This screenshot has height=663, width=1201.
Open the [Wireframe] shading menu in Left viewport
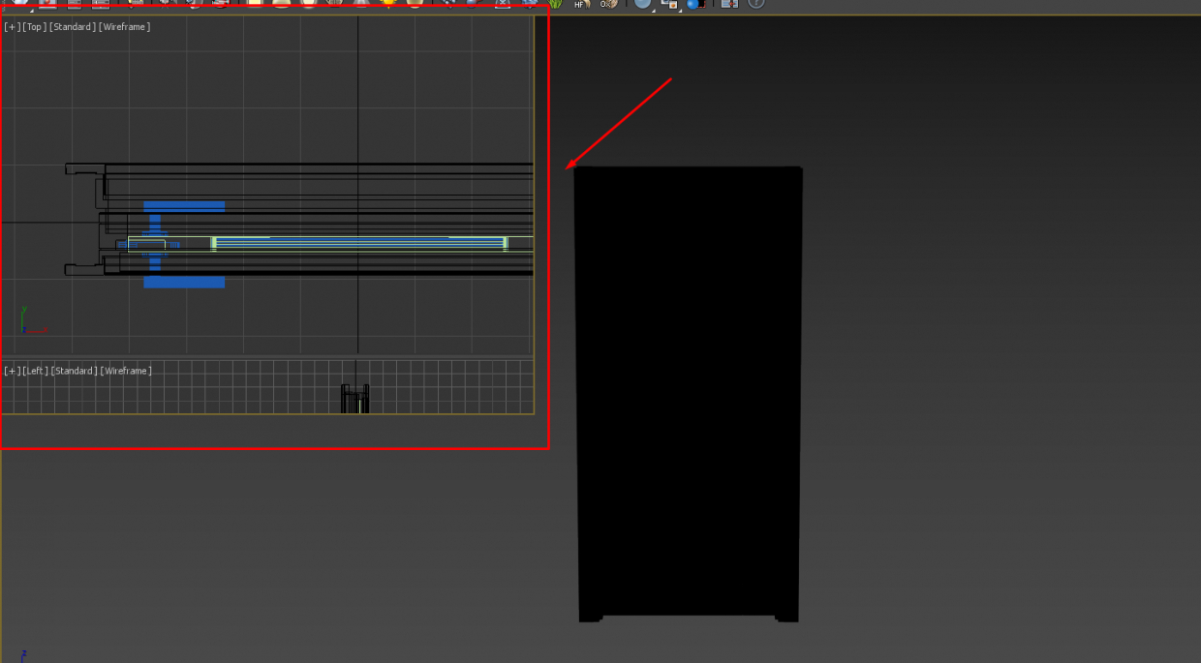tap(127, 371)
